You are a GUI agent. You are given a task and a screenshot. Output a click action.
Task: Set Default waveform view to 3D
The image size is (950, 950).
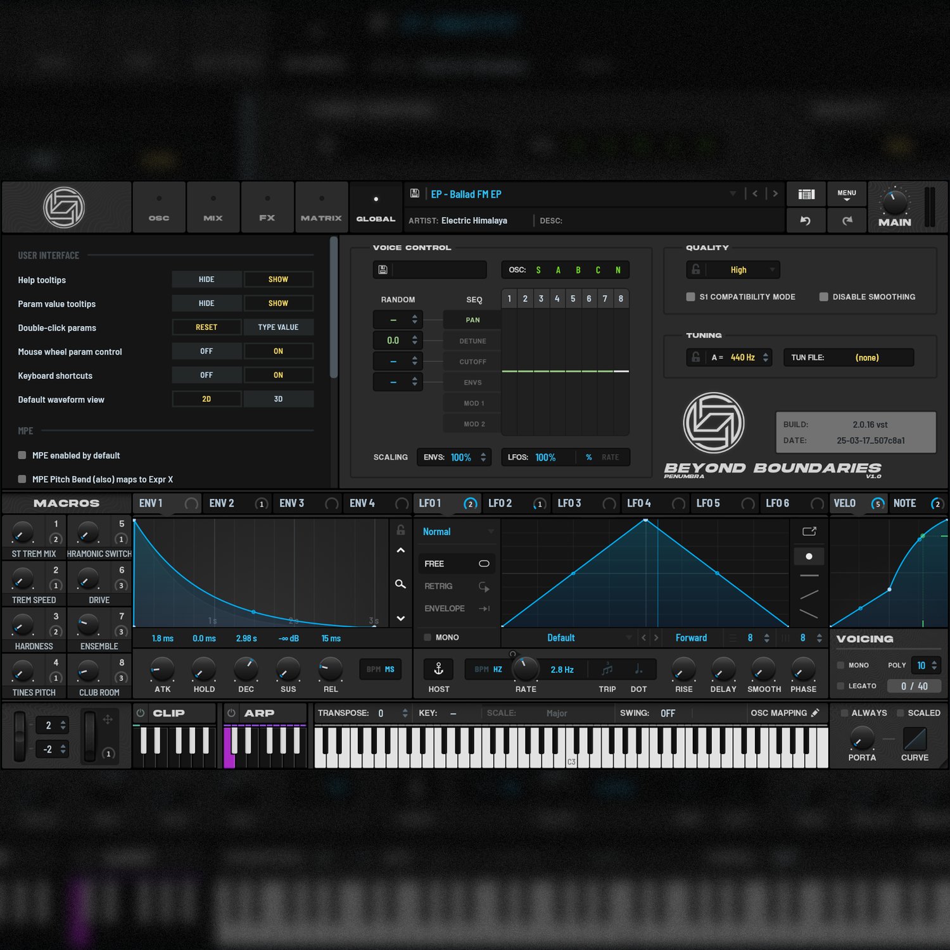pos(278,399)
